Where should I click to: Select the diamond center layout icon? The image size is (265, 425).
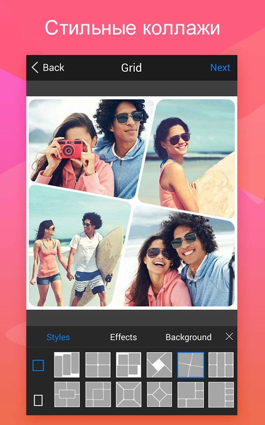(159, 394)
